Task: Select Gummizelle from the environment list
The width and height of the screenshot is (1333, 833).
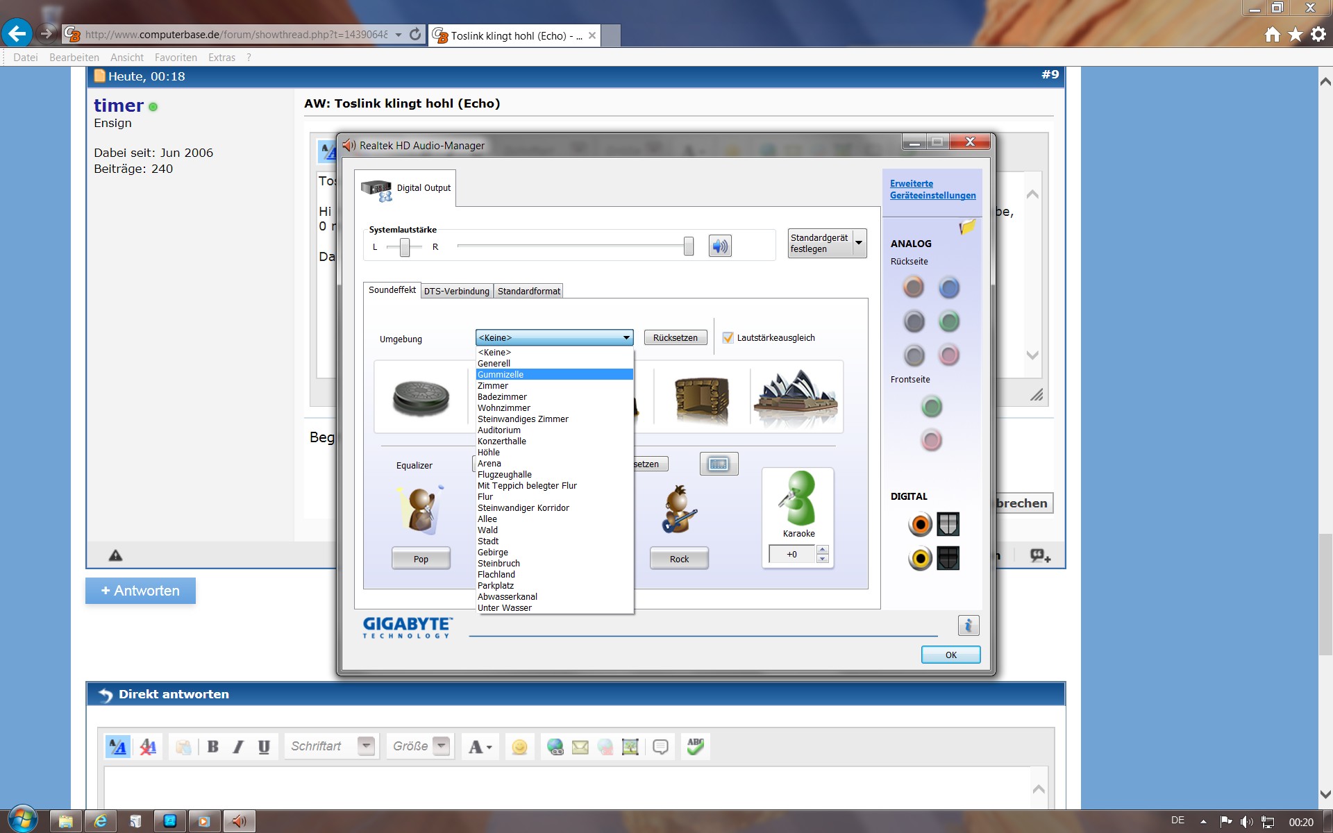Action: click(x=501, y=375)
